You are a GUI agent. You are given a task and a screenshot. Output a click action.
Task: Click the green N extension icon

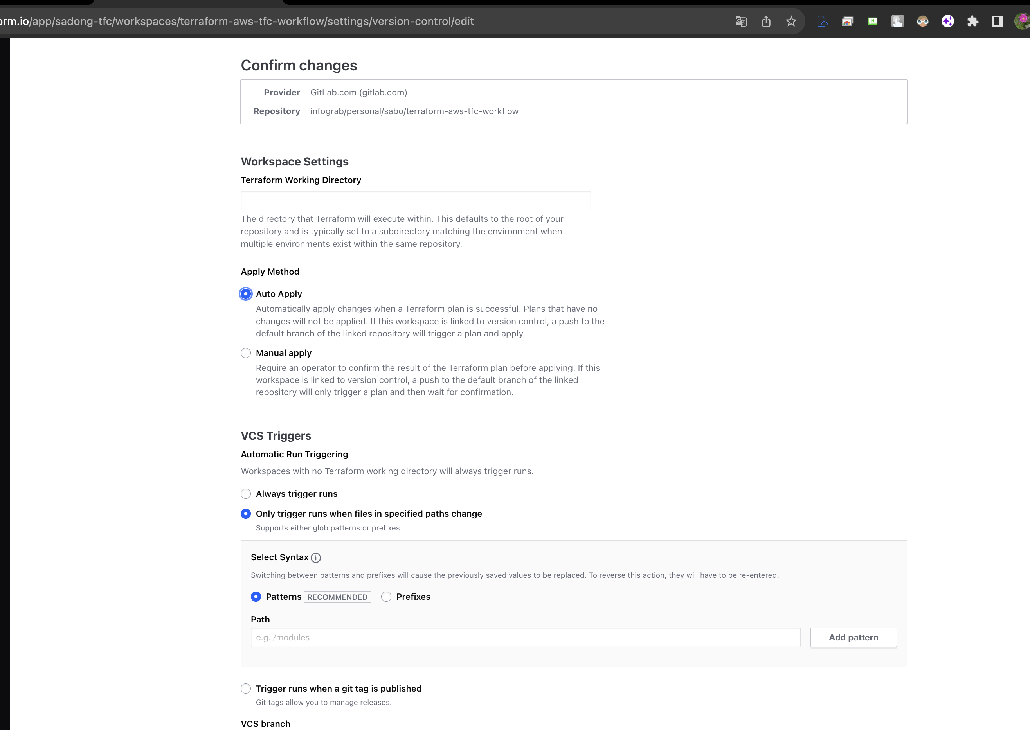click(872, 21)
